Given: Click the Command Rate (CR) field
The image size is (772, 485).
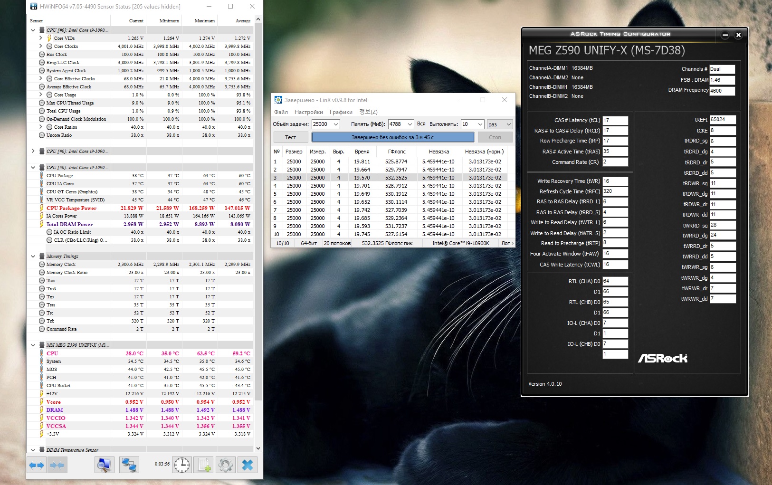Looking at the screenshot, I should click(x=615, y=162).
